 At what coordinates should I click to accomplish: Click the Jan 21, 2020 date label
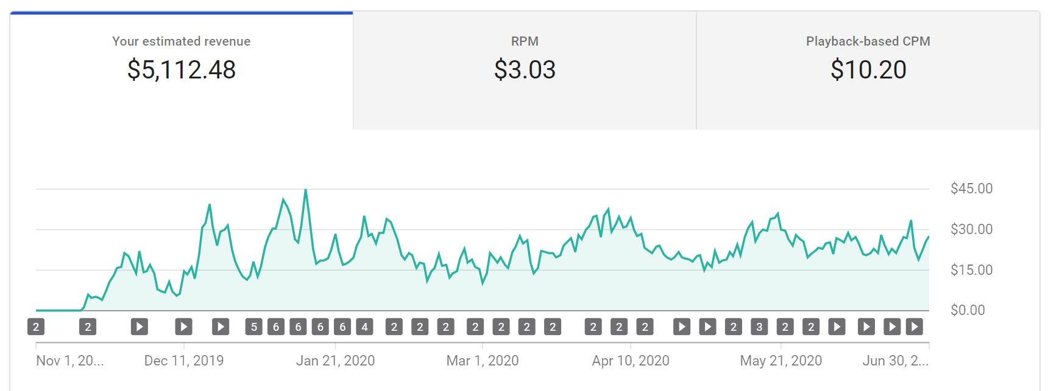click(x=335, y=361)
